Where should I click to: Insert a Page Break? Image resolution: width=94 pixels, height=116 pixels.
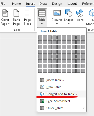coord(27,17)
